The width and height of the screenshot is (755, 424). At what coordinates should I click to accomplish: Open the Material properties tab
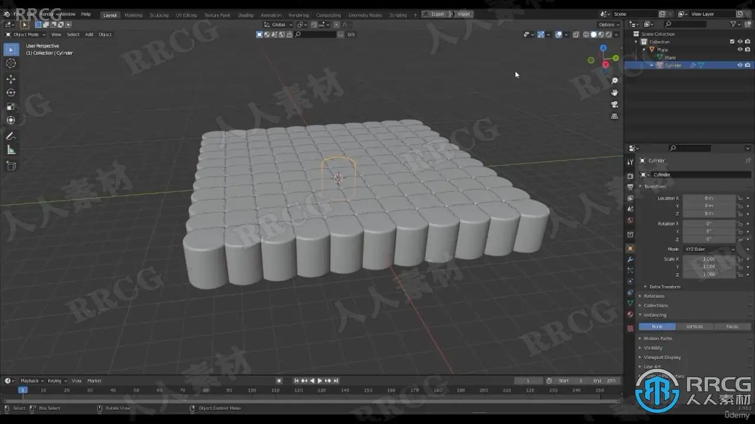coord(631,314)
